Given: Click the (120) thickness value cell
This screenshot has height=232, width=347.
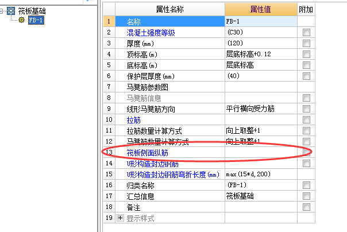Looking at the screenshot, I should tap(261, 43).
